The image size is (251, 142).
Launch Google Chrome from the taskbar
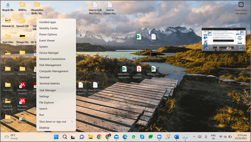click(x=99, y=137)
